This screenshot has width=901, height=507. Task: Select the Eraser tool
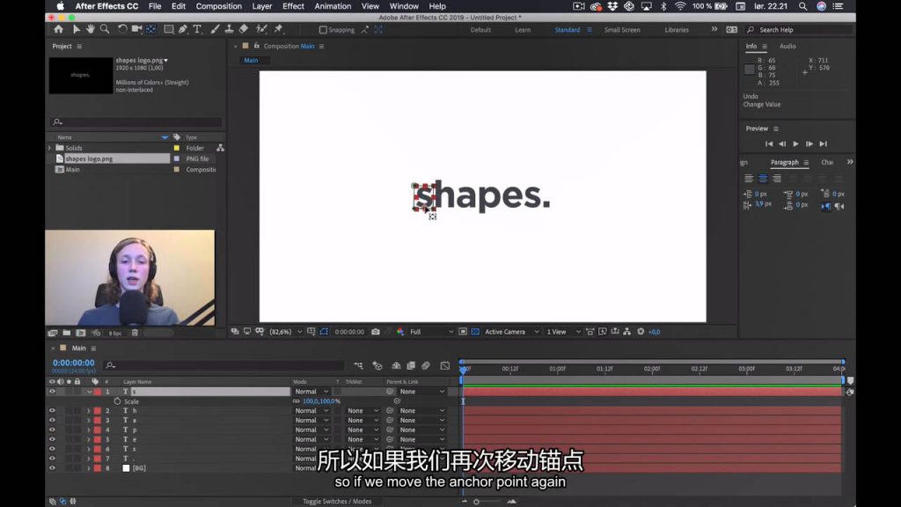244,29
